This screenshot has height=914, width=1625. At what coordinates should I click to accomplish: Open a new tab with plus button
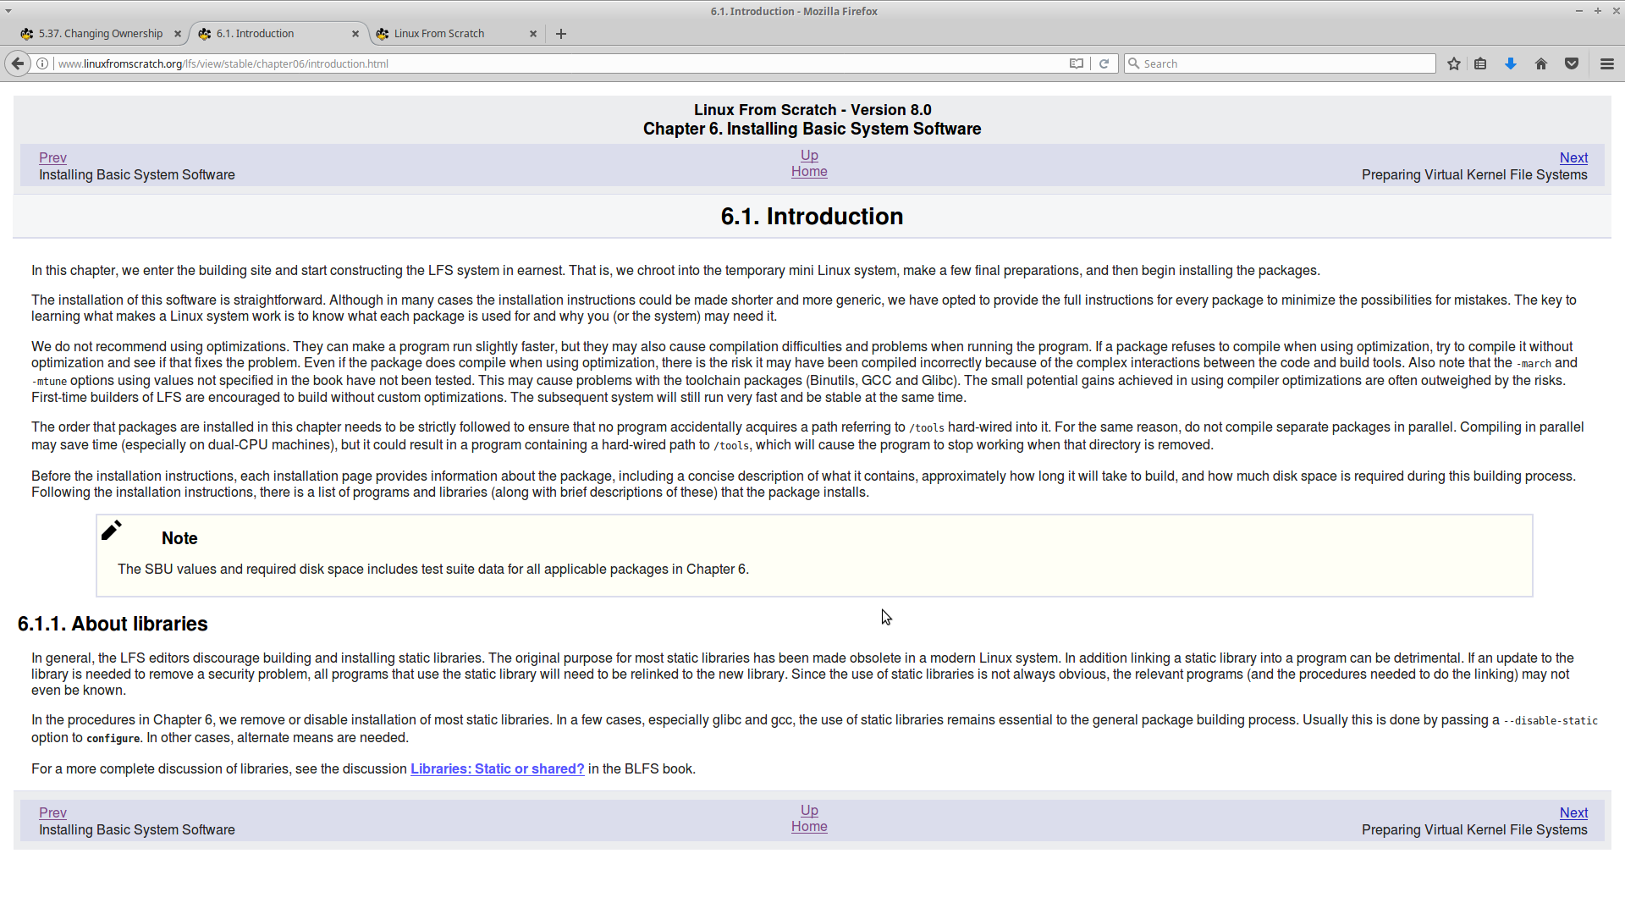pos(561,34)
